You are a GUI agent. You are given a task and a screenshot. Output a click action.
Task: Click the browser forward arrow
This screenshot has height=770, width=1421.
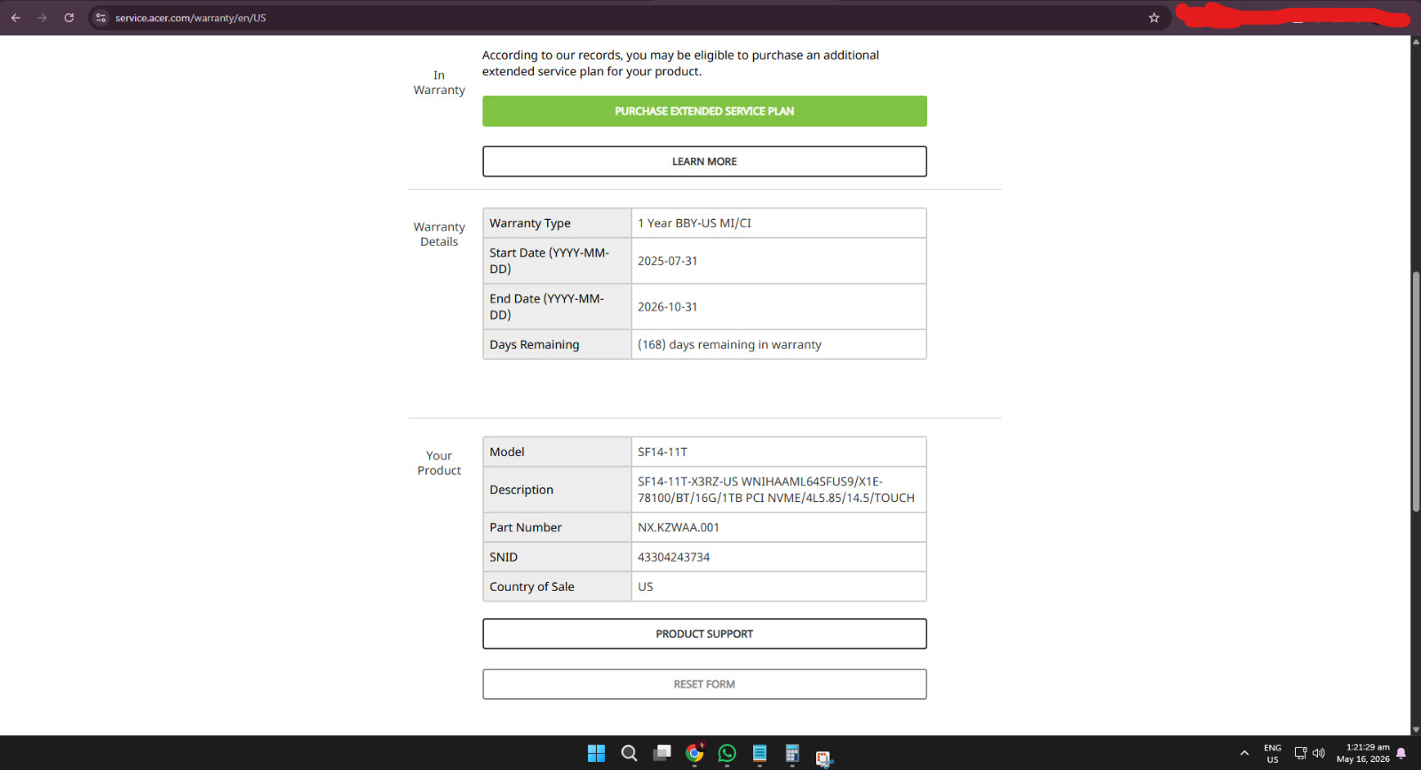click(x=42, y=18)
